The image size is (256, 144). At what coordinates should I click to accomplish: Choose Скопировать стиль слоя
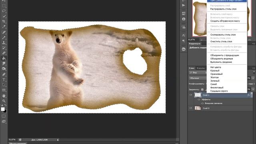coord(223,35)
